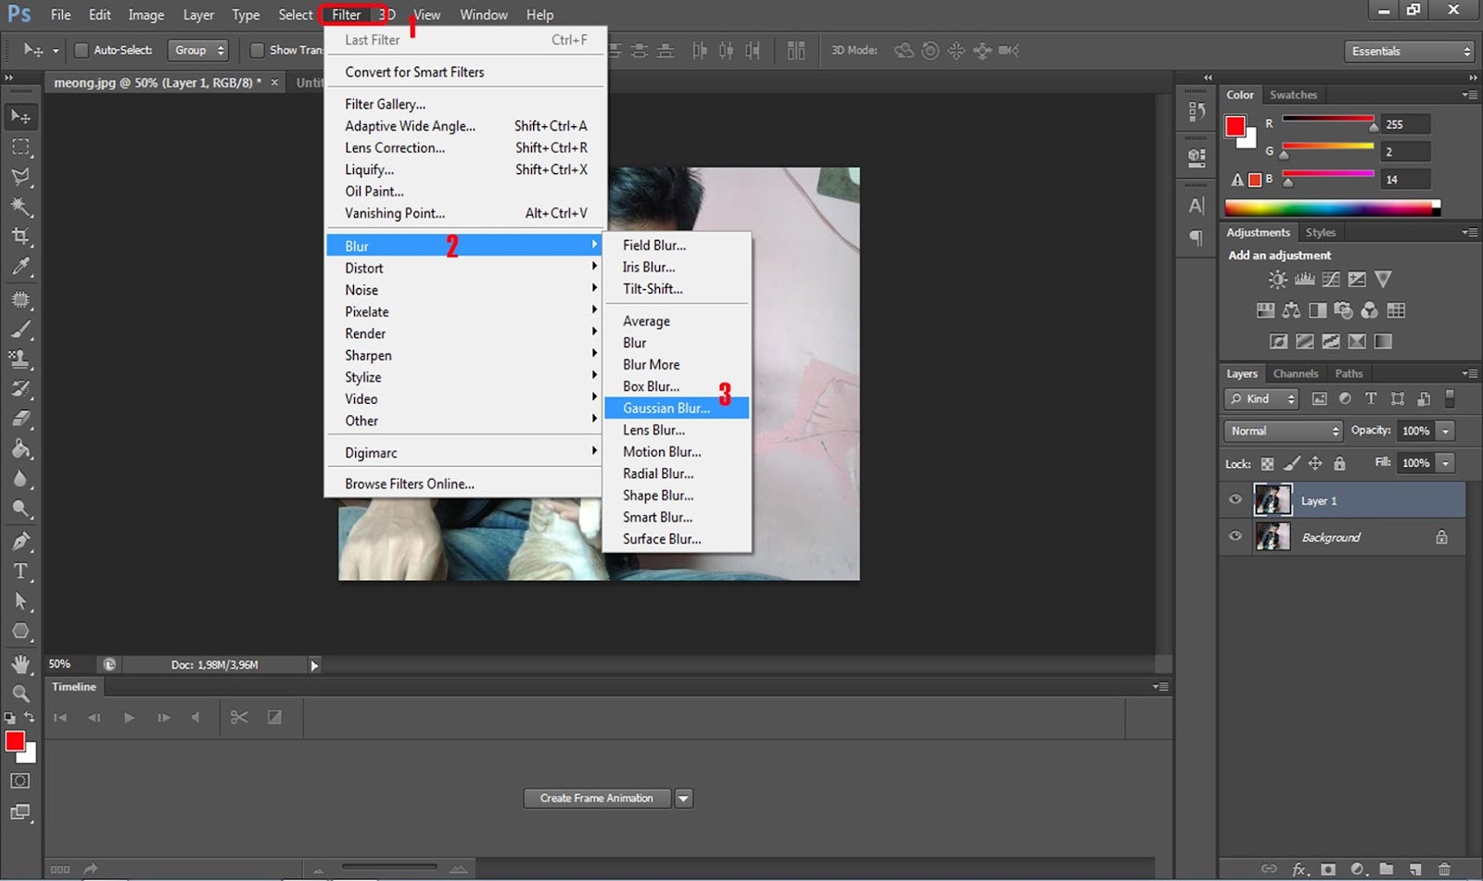Toggle visibility of Layer 1
Viewport: 1483px width, 881px height.
click(x=1235, y=499)
